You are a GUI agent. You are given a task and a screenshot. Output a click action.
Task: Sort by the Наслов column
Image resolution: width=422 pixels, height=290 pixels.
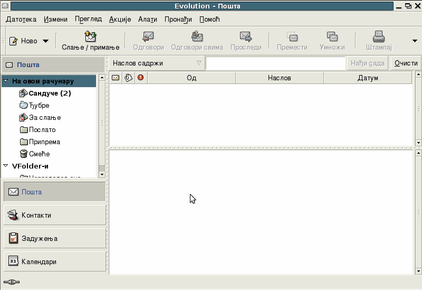click(280, 78)
